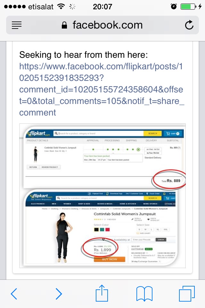The width and height of the screenshot is (205, 308).
Task: Open the bookmarks book icon
Action: 144,294
